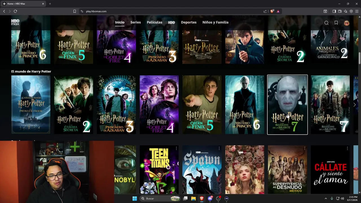Open Supervivencia al Desnudo México
The height and width of the screenshot is (203, 361).
pyautogui.click(x=287, y=170)
